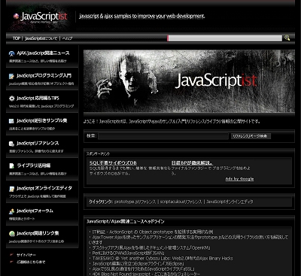
Task: Open the JavaScript逆引きサンプル集 icon
Action: 11,121
